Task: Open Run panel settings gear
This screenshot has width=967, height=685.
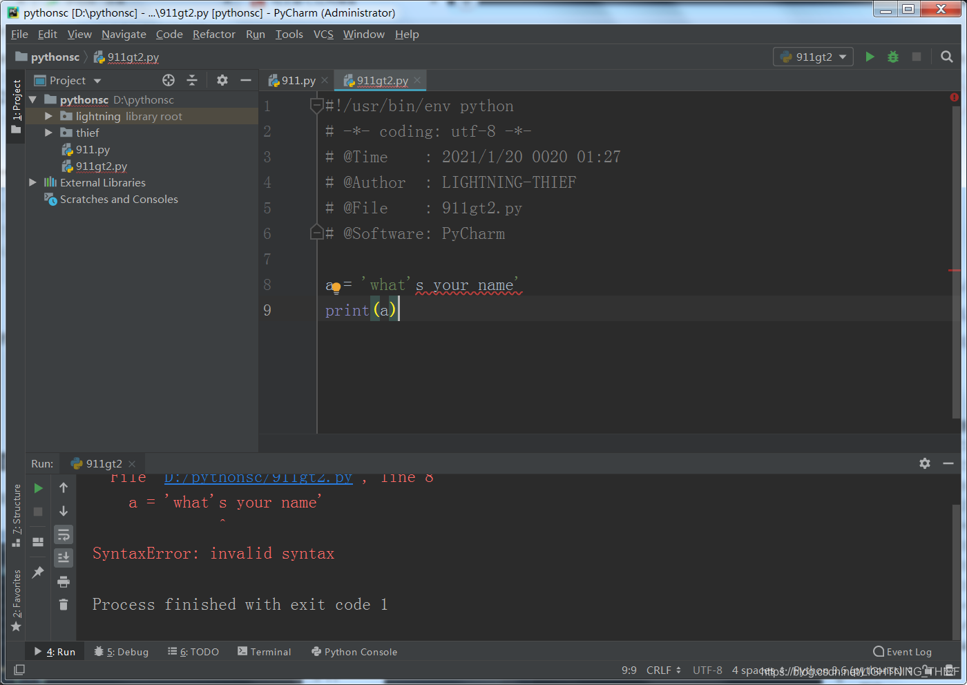Action: click(925, 463)
